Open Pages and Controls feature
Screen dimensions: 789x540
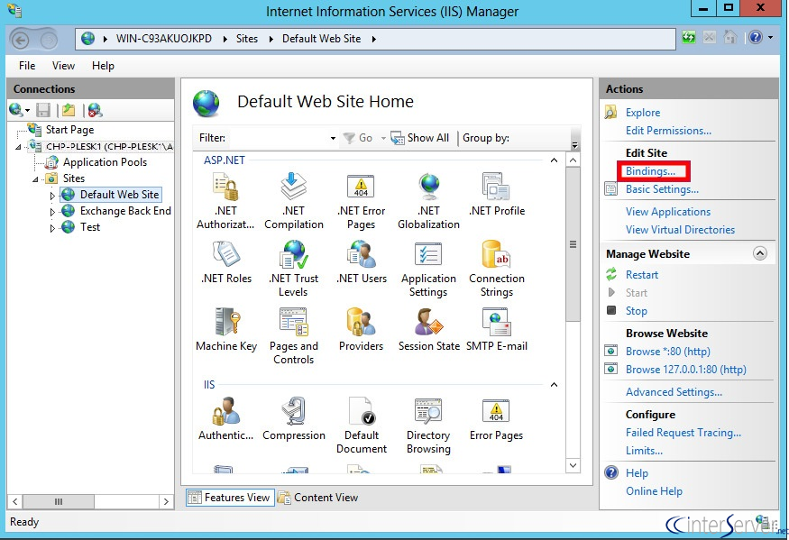coord(294,336)
